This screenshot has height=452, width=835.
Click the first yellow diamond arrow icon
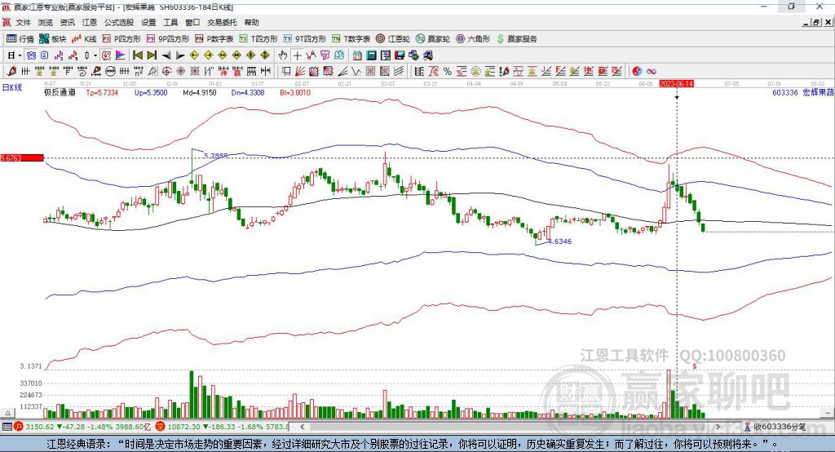[x=194, y=55]
